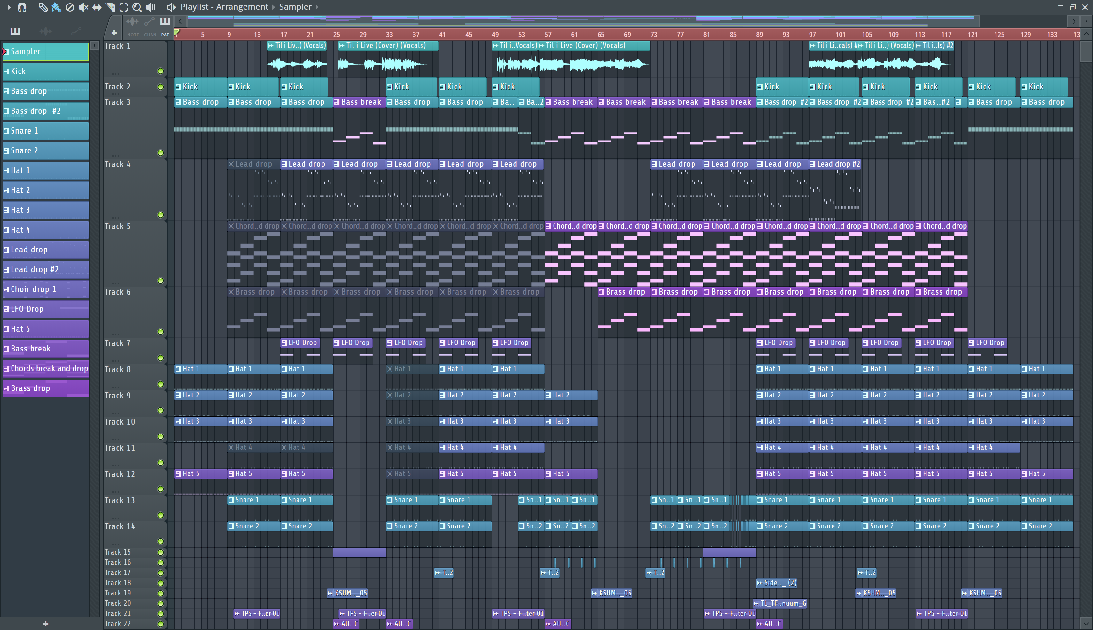
Task: Mute Track 7 with its green dot
Action: 161,358
